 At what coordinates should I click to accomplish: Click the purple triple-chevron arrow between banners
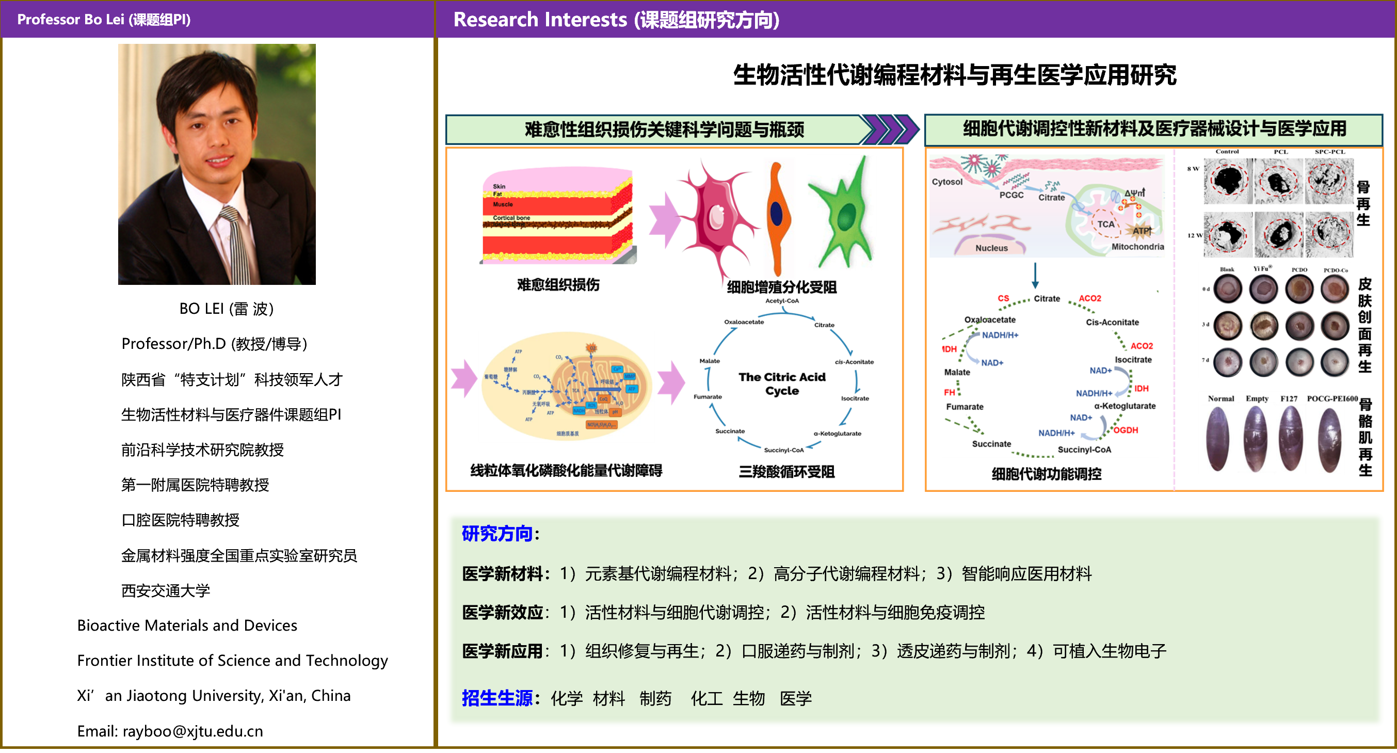tap(891, 129)
